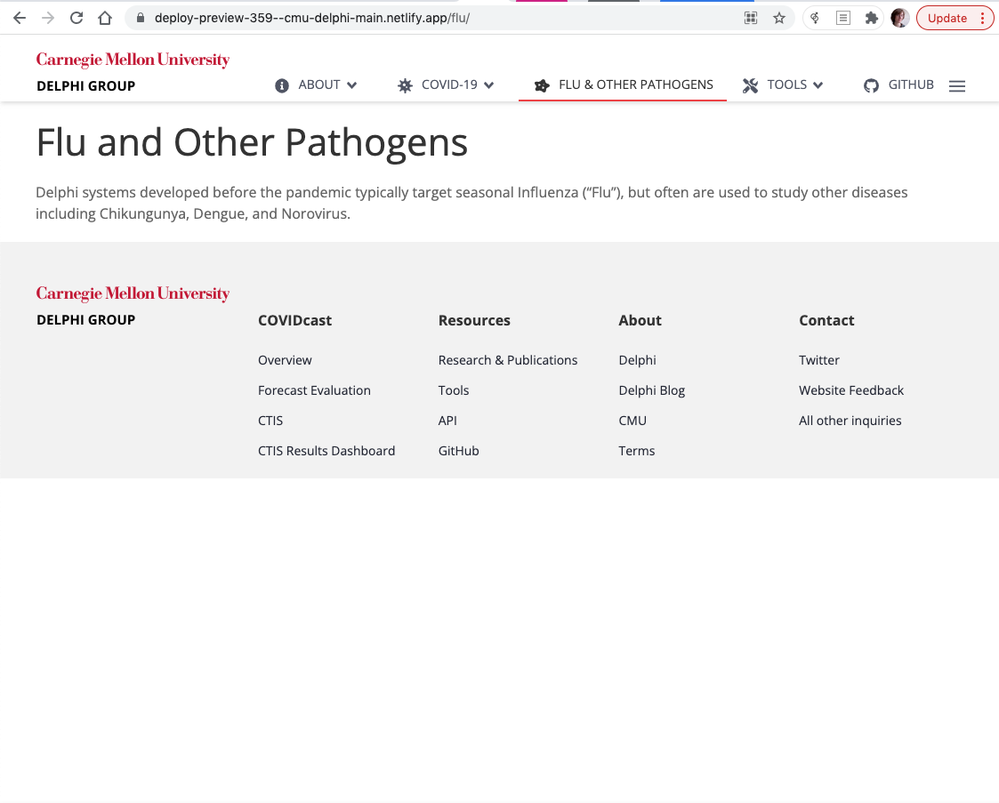Click the pathogen icon beside FLU & OTHER PATHOGENS
The width and height of the screenshot is (999, 803).
point(542,85)
